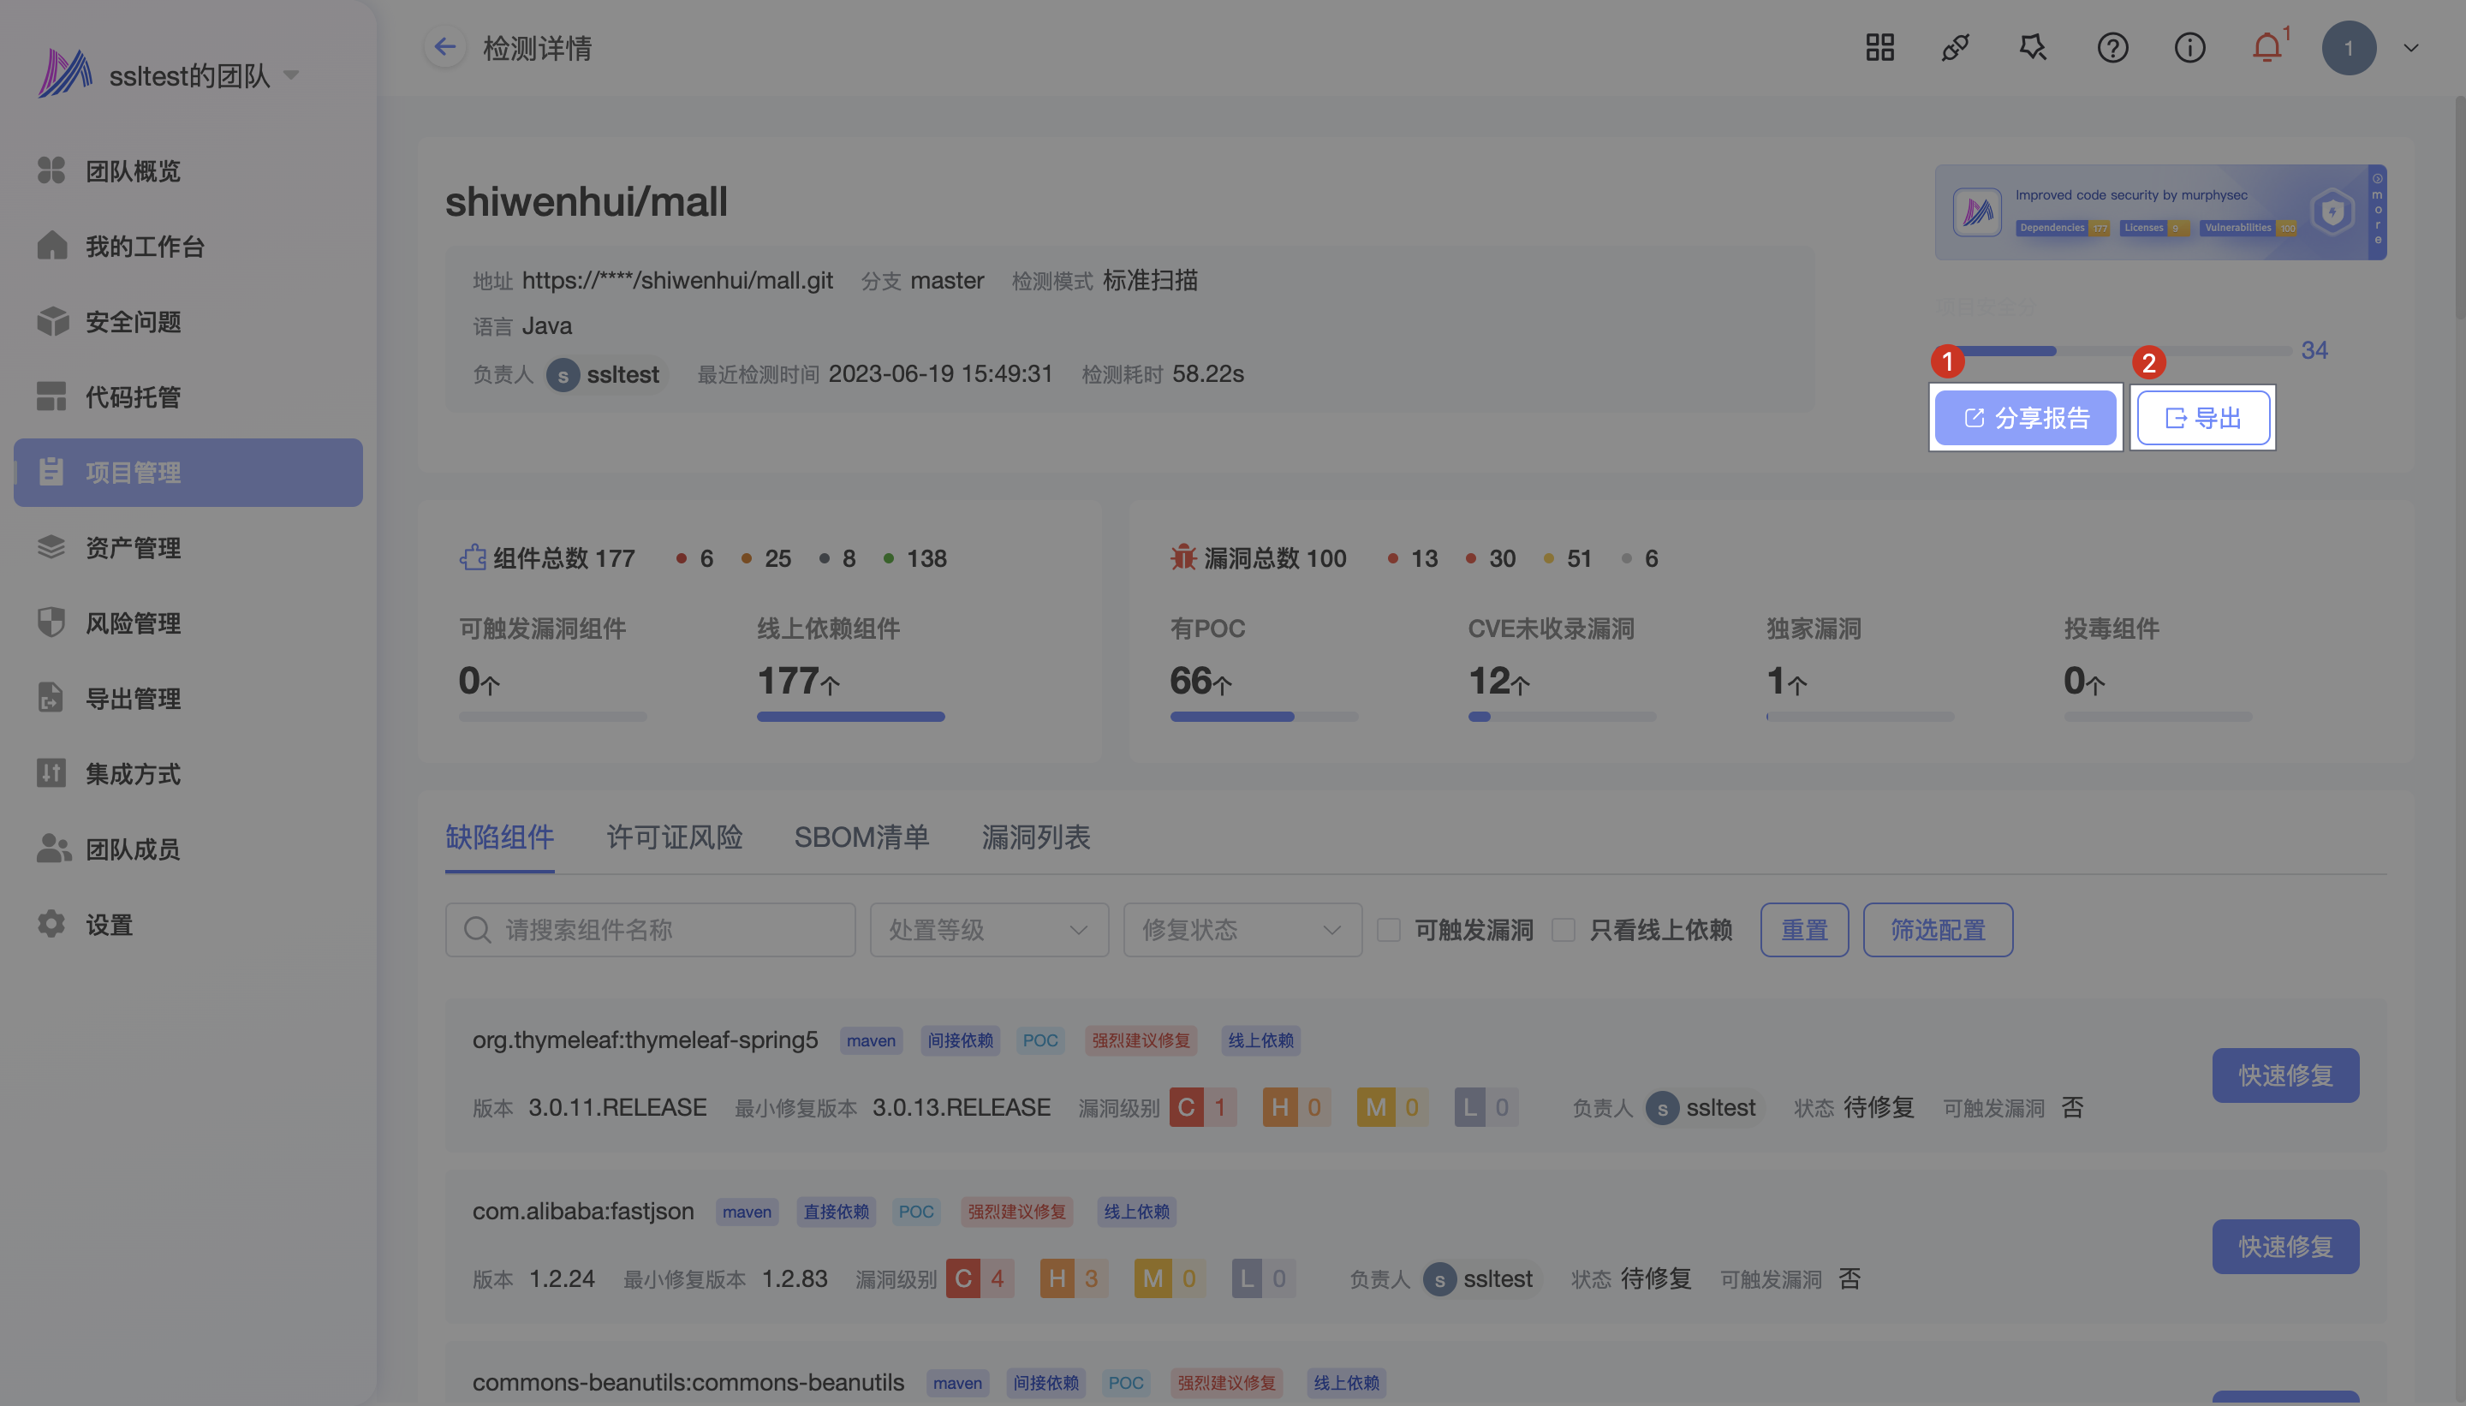
Task: Open the grid apps icon in header
Action: (x=1879, y=47)
